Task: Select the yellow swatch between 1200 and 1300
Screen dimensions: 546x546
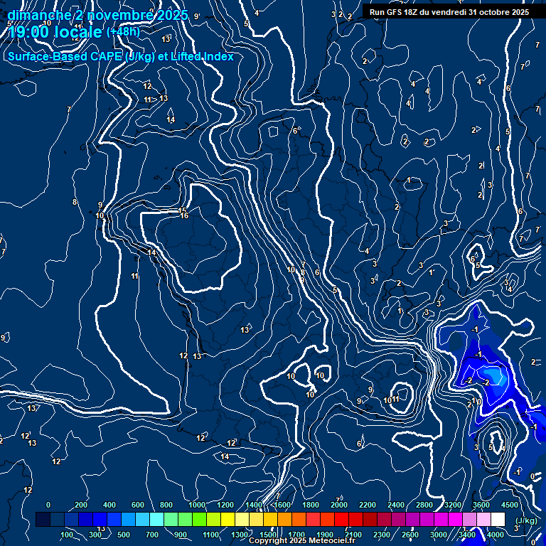Action: pyautogui.click(x=227, y=519)
